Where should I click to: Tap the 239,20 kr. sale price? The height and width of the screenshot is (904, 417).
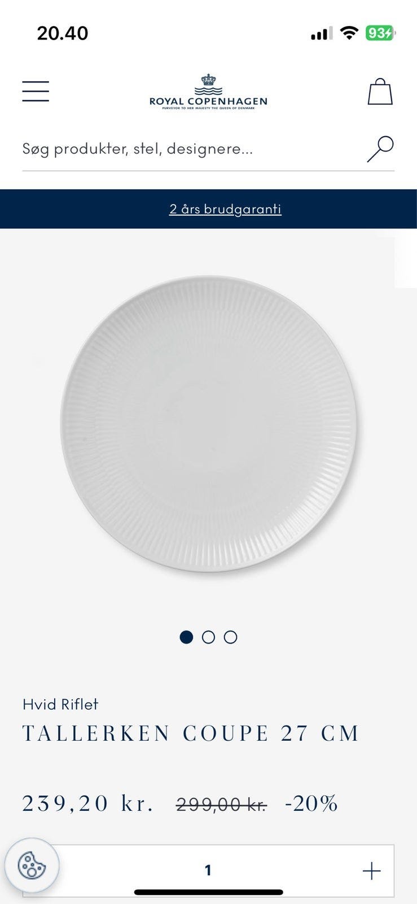pos(87,803)
